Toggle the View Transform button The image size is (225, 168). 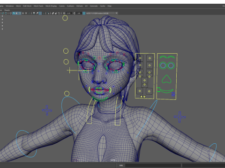coord(84,13)
